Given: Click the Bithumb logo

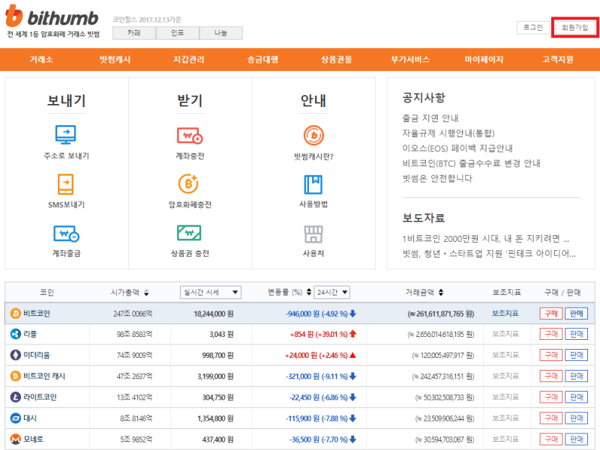Looking at the screenshot, I should pyautogui.click(x=52, y=16).
